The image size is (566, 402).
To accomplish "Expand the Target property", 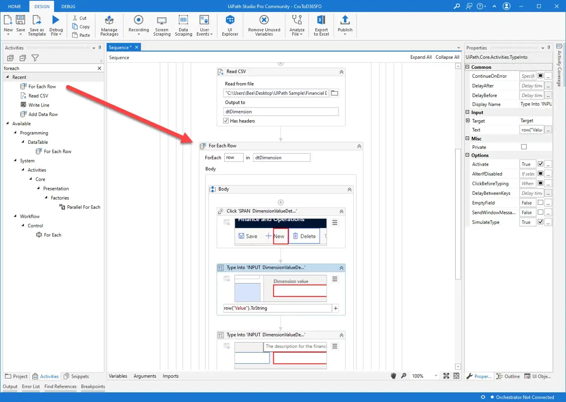I will (x=468, y=121).
